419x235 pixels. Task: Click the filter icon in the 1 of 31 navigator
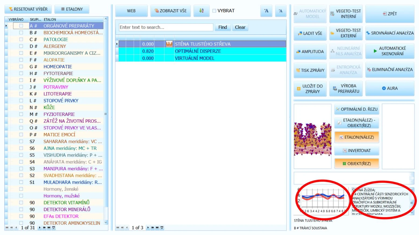point(54,228)
